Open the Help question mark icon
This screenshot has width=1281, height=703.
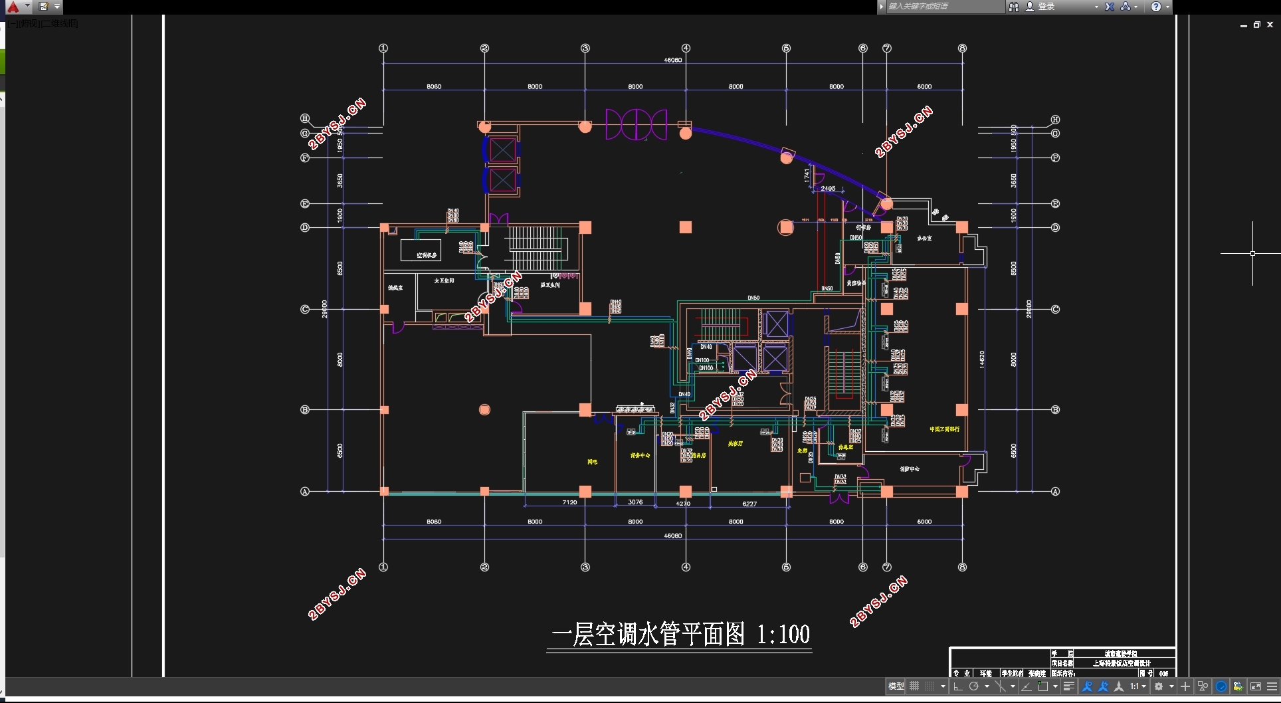point(1156,7)
